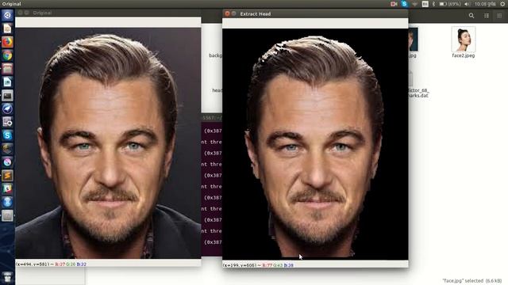Image resolution: width=508 pixels, height=285 pixels.
Task: Switch Files window to grid view
Action: [x=499, y=16]
